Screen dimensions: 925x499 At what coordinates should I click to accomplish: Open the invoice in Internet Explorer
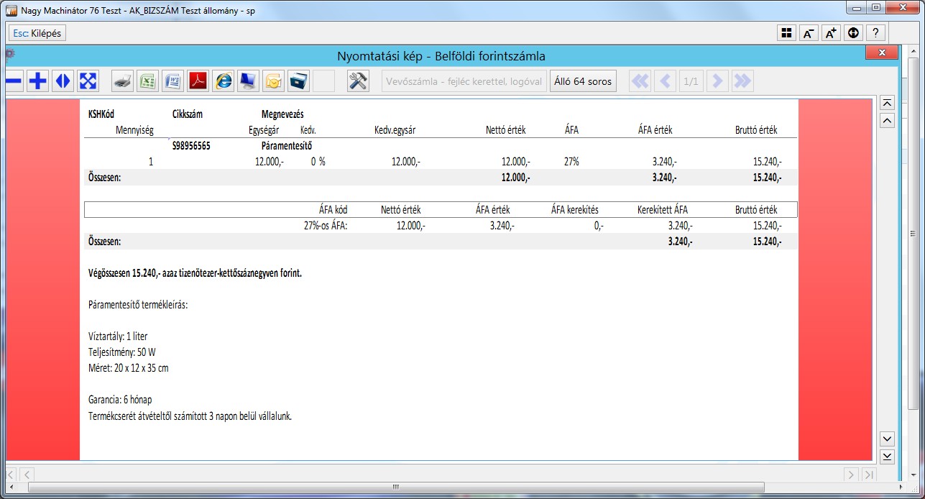[x=224, y=81]
